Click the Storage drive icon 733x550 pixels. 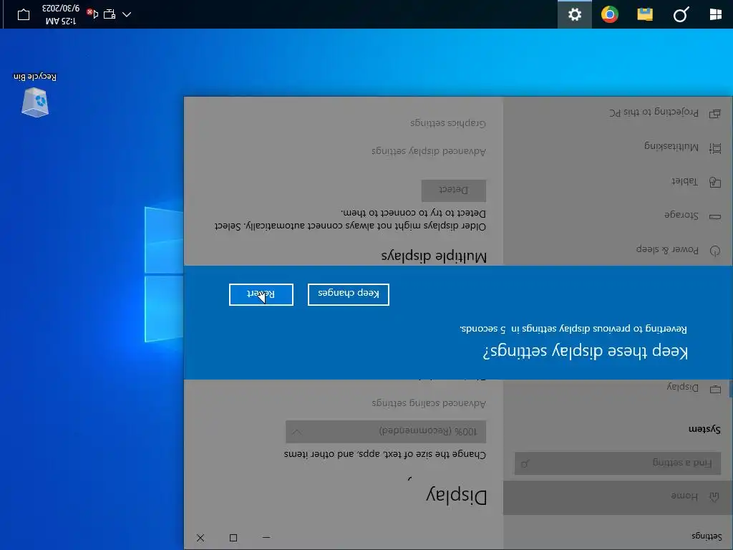715,216
